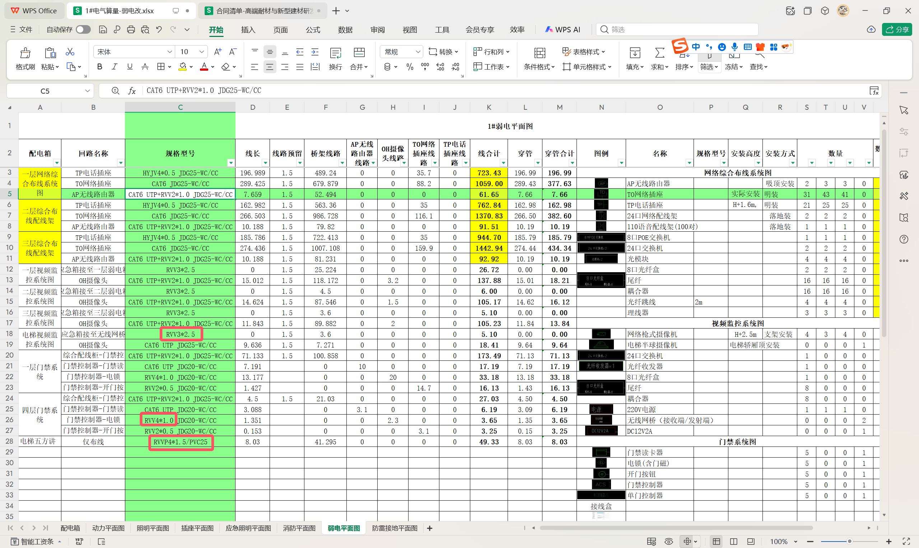Click the font color red swatch button
This screenshot has width=919, height=548.
[204, 67]
